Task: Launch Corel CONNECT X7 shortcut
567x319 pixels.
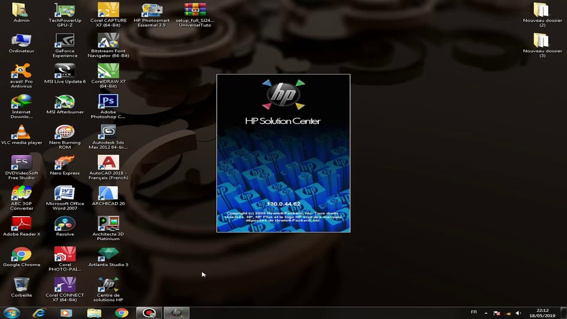Action: (x=65, y=290)
